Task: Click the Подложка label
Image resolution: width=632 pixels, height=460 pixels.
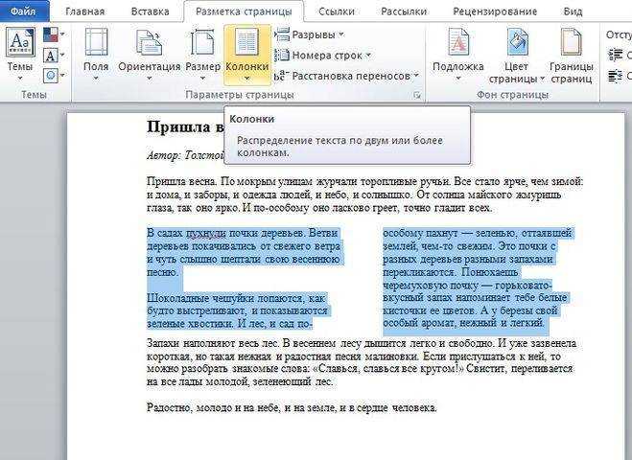Action: point(457,66)
